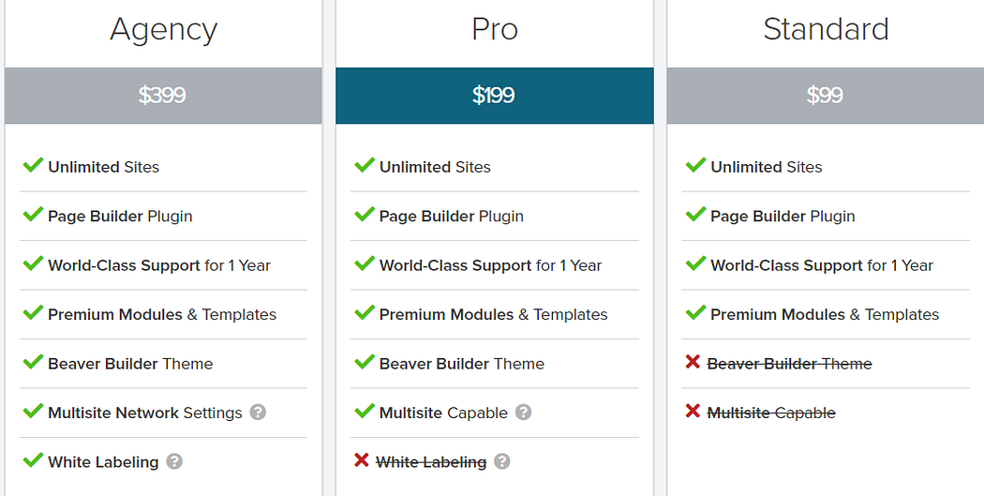
Task: Click the $399 Agency price banner
Action: (163, 96)
